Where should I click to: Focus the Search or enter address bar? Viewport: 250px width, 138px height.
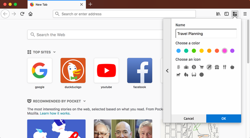[x=124, y=14]
